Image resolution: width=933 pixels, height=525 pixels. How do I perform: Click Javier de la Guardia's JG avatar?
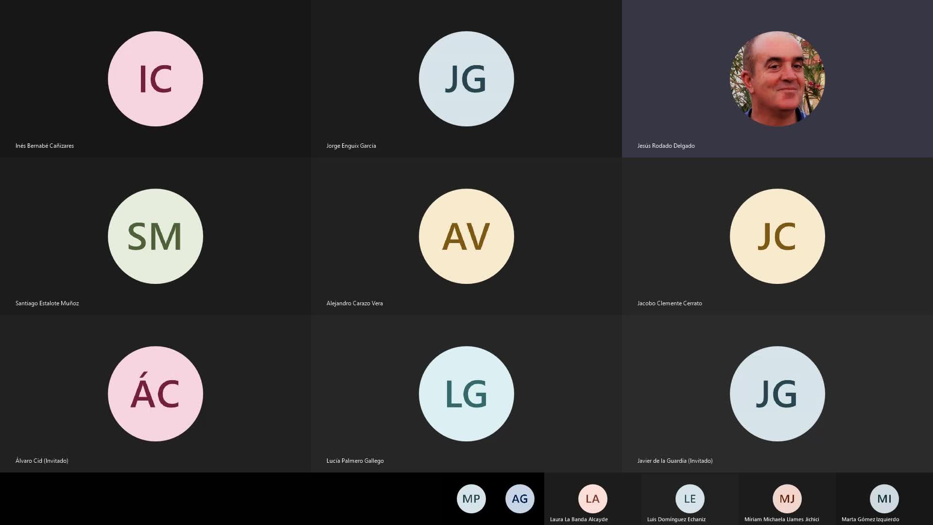click(777, 394)
